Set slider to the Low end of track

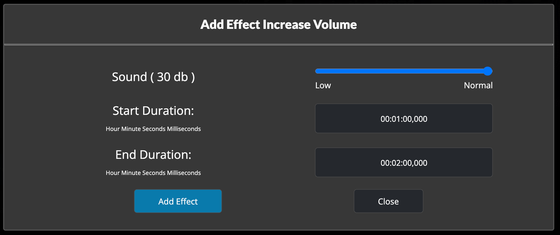coord(317,71)
